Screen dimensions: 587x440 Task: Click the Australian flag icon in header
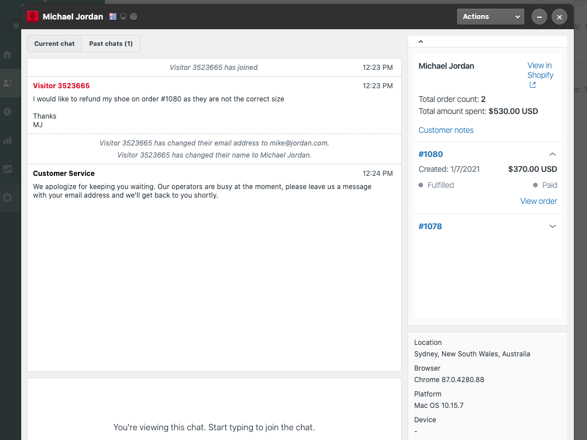[113, 17]
